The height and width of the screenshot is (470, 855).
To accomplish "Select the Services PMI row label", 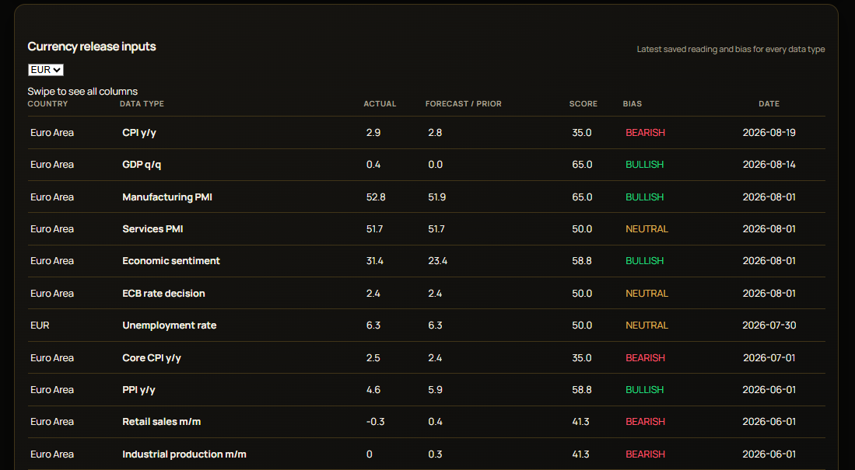I will (x=152, y=228).
